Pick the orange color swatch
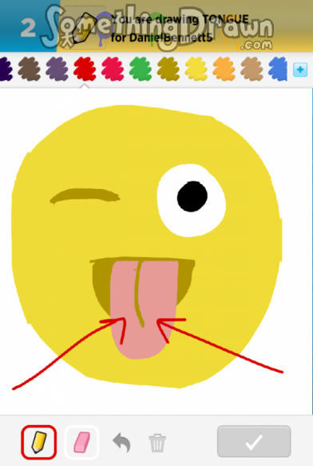The image size is (313, 466). pos(224,69)
